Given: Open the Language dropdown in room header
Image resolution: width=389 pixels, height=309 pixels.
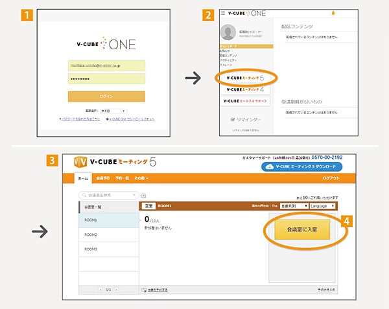Looking at the screenshot, I should [x=322, y=206].
